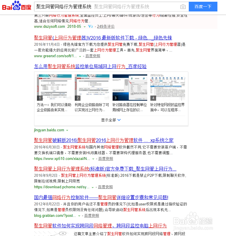
Task: Open https://download.pchome.net green URL
Action: (x=62, y=187)
